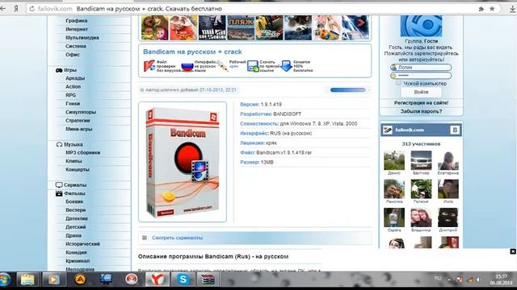Open Боевик films category
This screenshot has height=290, width=517.
point(74,201)
